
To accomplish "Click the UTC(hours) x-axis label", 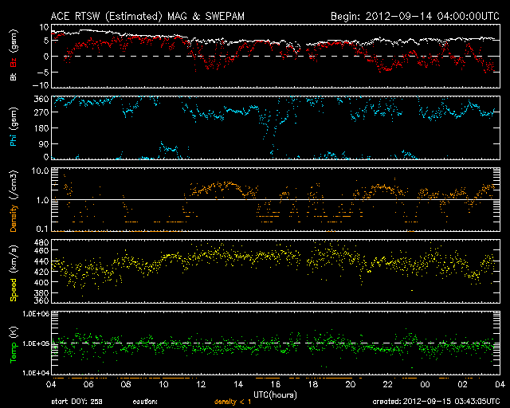I will coord(275,394).
